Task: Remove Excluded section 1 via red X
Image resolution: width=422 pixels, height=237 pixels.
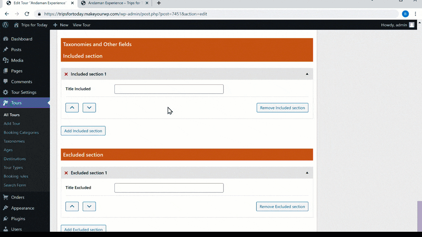Action: point(66,172)
